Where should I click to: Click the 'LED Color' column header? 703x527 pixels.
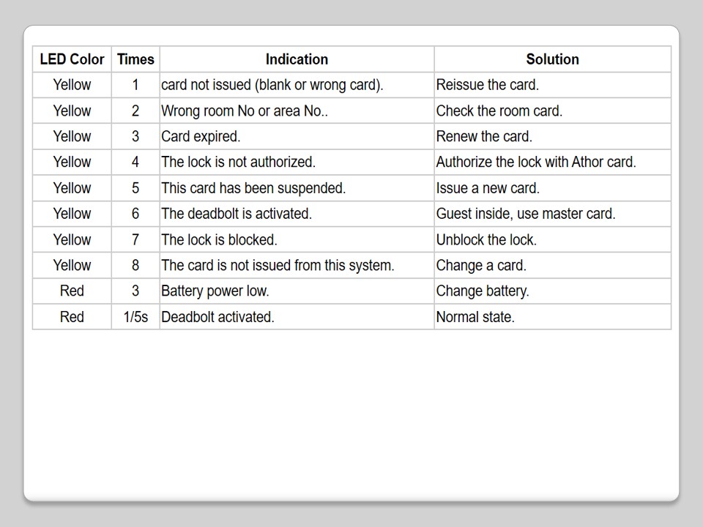click(x=72, y=59)
